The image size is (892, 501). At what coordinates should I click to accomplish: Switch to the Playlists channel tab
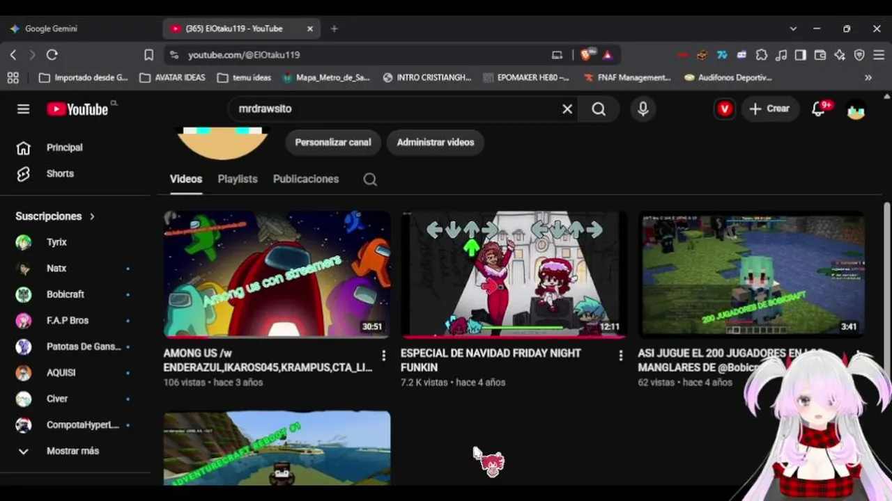238,179
